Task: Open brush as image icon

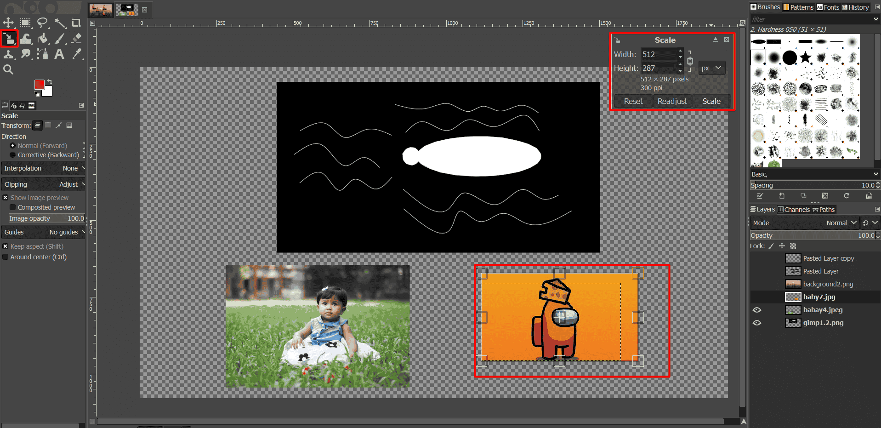Action: tap(869, 196)
